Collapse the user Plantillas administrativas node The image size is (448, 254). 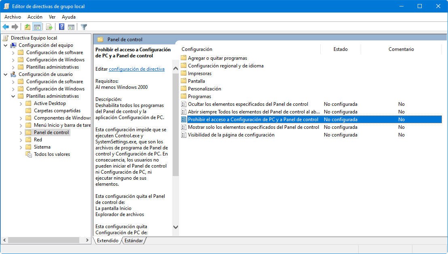click(13, 96)
